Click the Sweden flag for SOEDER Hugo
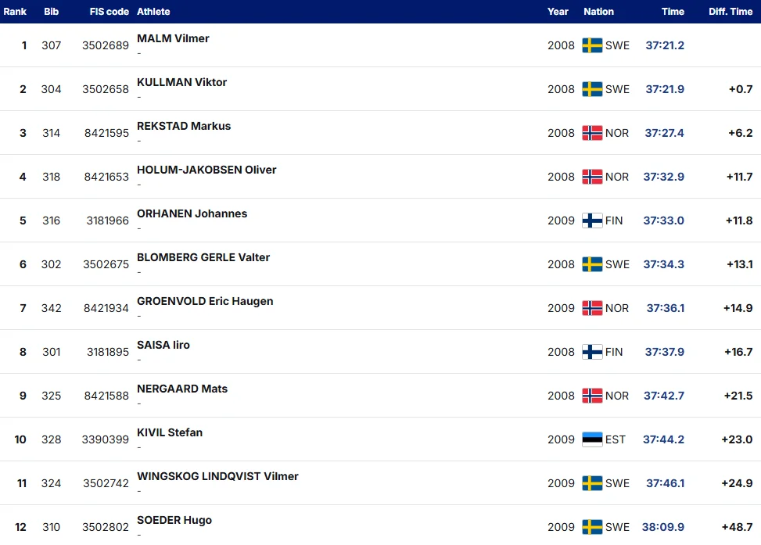The height and width of the screenshot is (545, 761). (x=592, y=527)
